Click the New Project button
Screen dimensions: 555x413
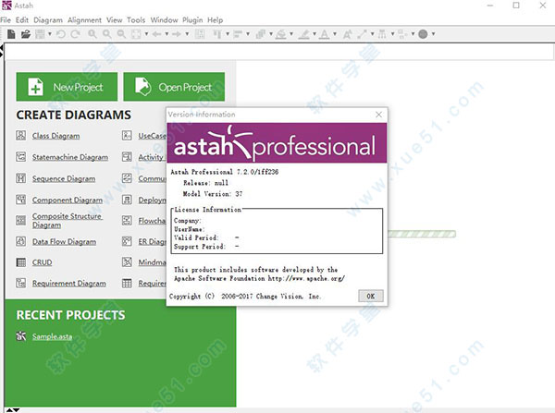click(x=67, y=87)
